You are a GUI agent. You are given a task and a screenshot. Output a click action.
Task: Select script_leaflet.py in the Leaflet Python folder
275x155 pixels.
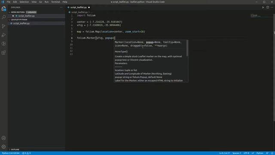pos(37,23)
